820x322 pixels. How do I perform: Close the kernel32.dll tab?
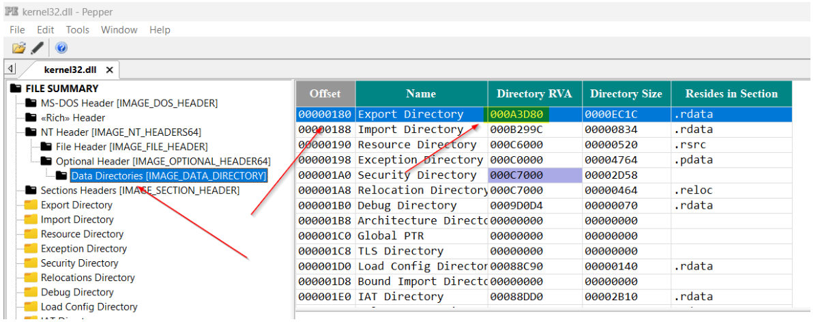coord(109,70)
